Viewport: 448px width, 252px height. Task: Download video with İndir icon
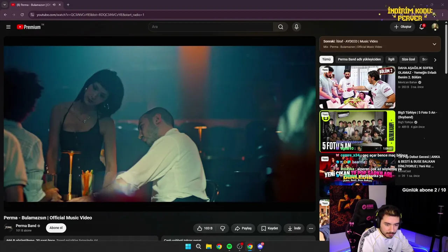(294, 228)
